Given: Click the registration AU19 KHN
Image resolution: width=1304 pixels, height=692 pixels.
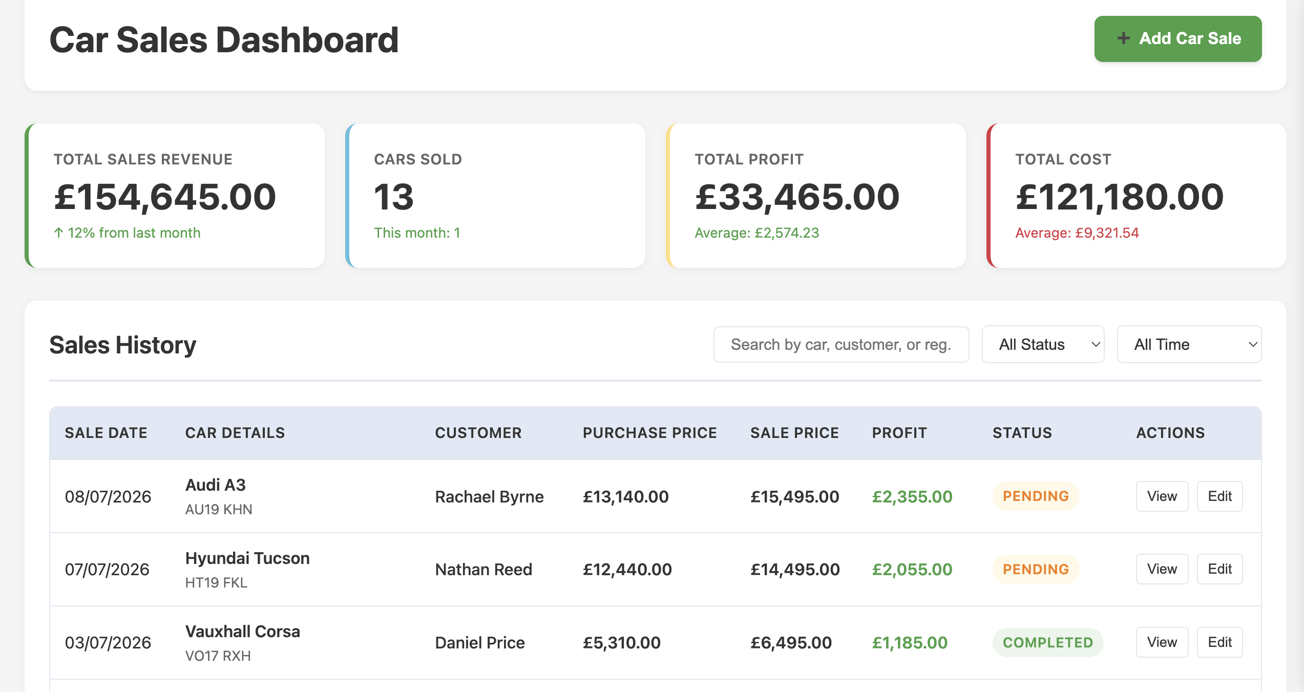Looking at the screenshot, I should [219, 509].
